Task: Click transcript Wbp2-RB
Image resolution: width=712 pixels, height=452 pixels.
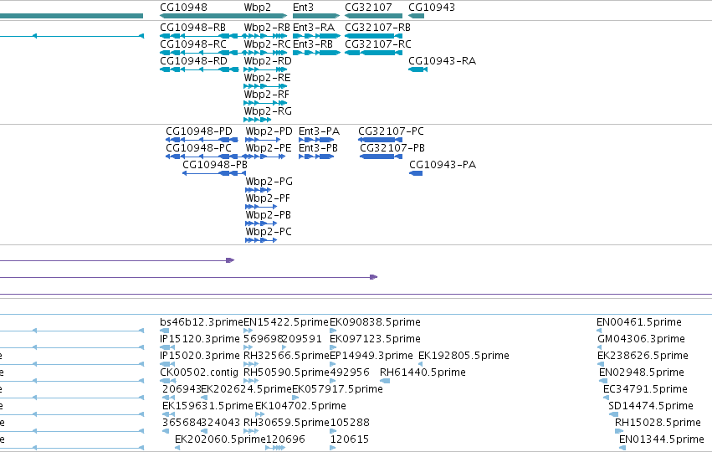Action: pos(267,28)
